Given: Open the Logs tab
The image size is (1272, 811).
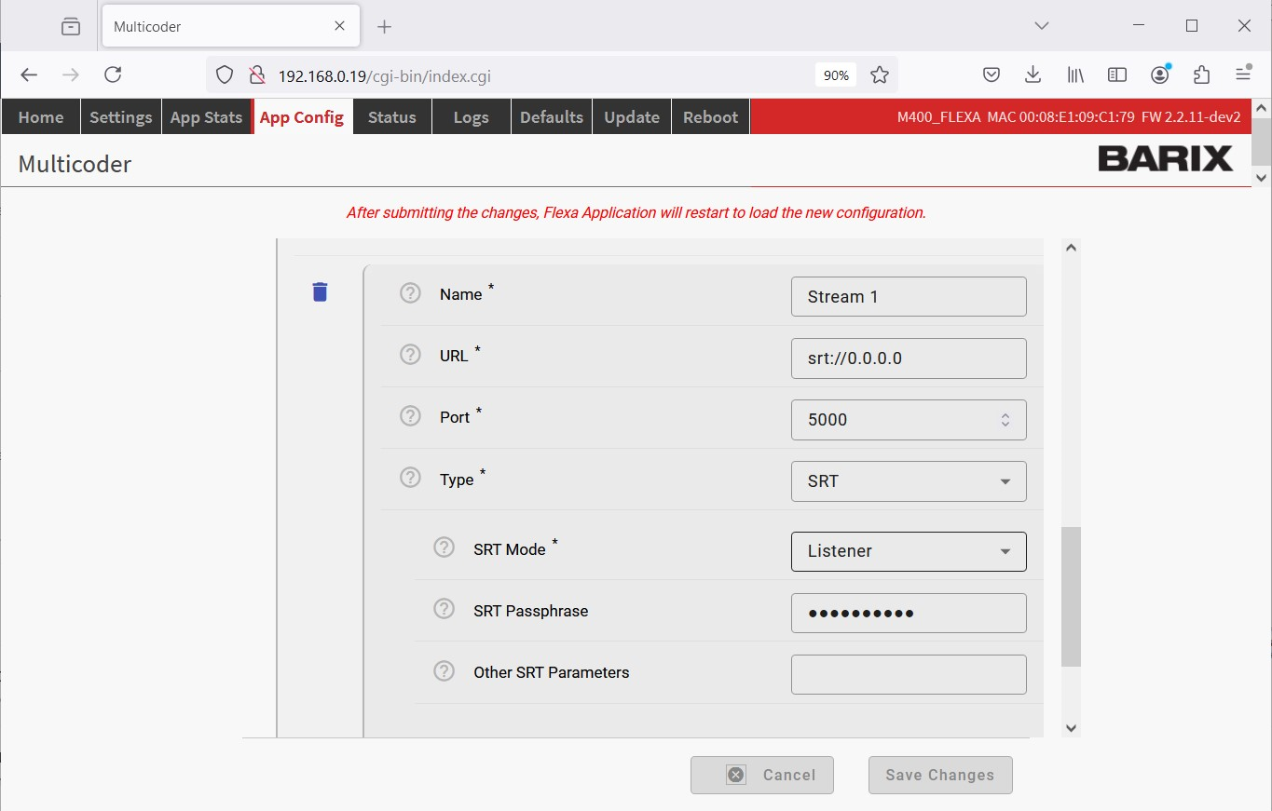Looking at the screenshot, I should (471, 117).
